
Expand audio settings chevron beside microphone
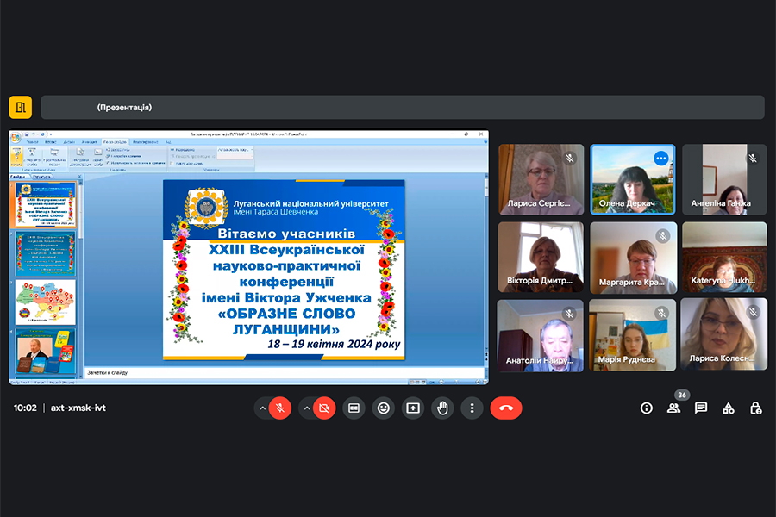[x=262, y=408]
